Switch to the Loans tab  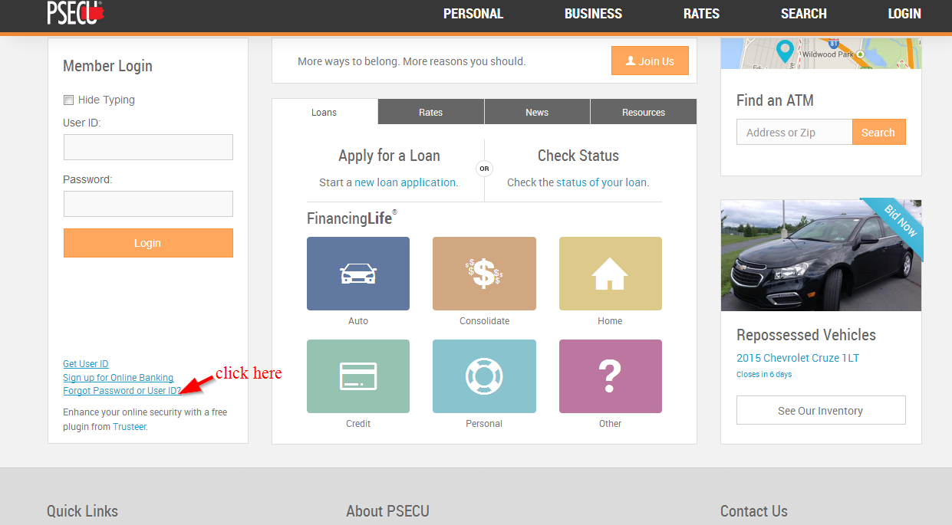tap(324, 112)
